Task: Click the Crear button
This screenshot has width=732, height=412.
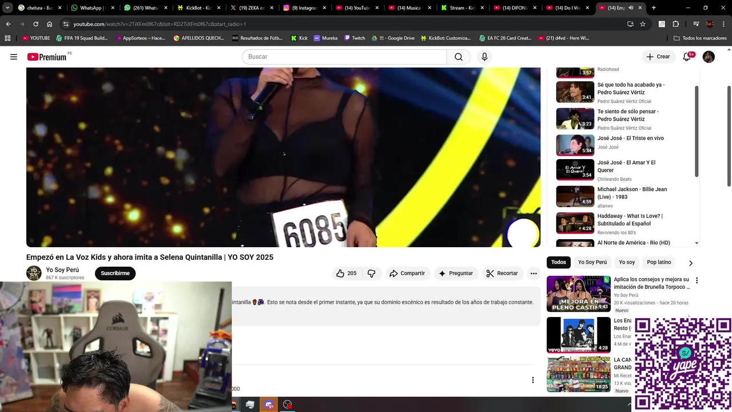Action: point(658,57)
